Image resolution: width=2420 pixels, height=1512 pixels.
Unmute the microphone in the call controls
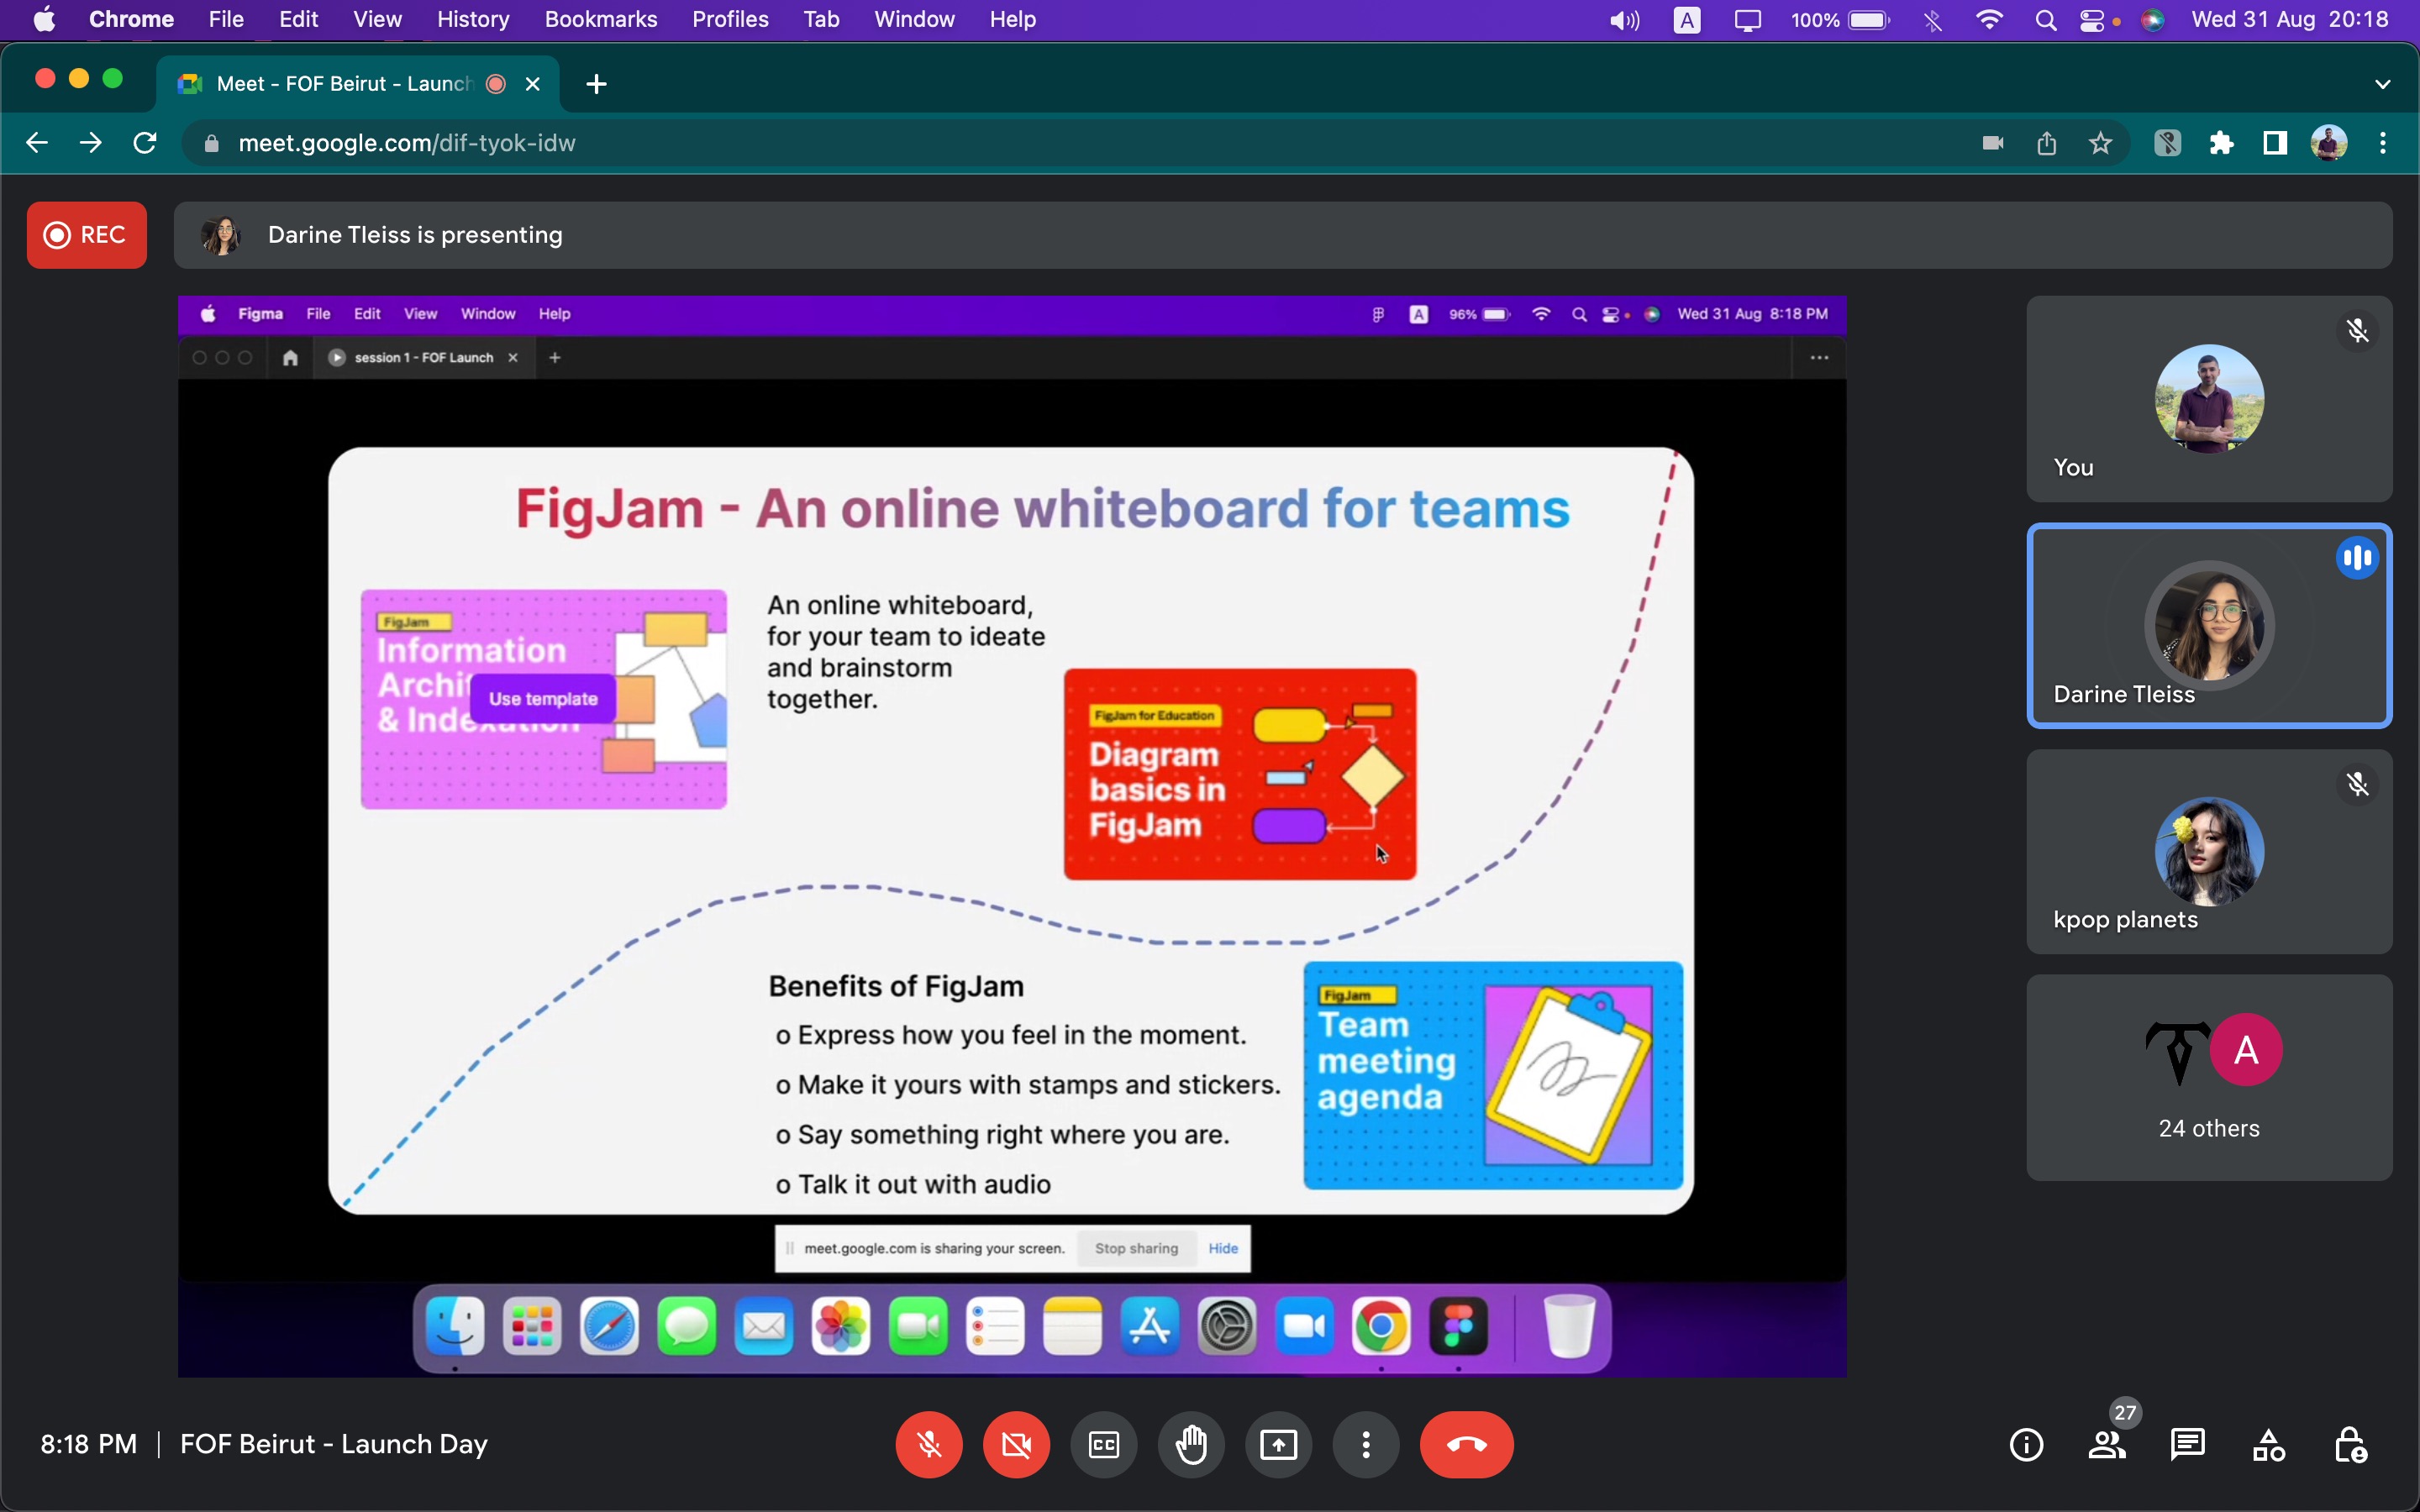pos(929,1444)
